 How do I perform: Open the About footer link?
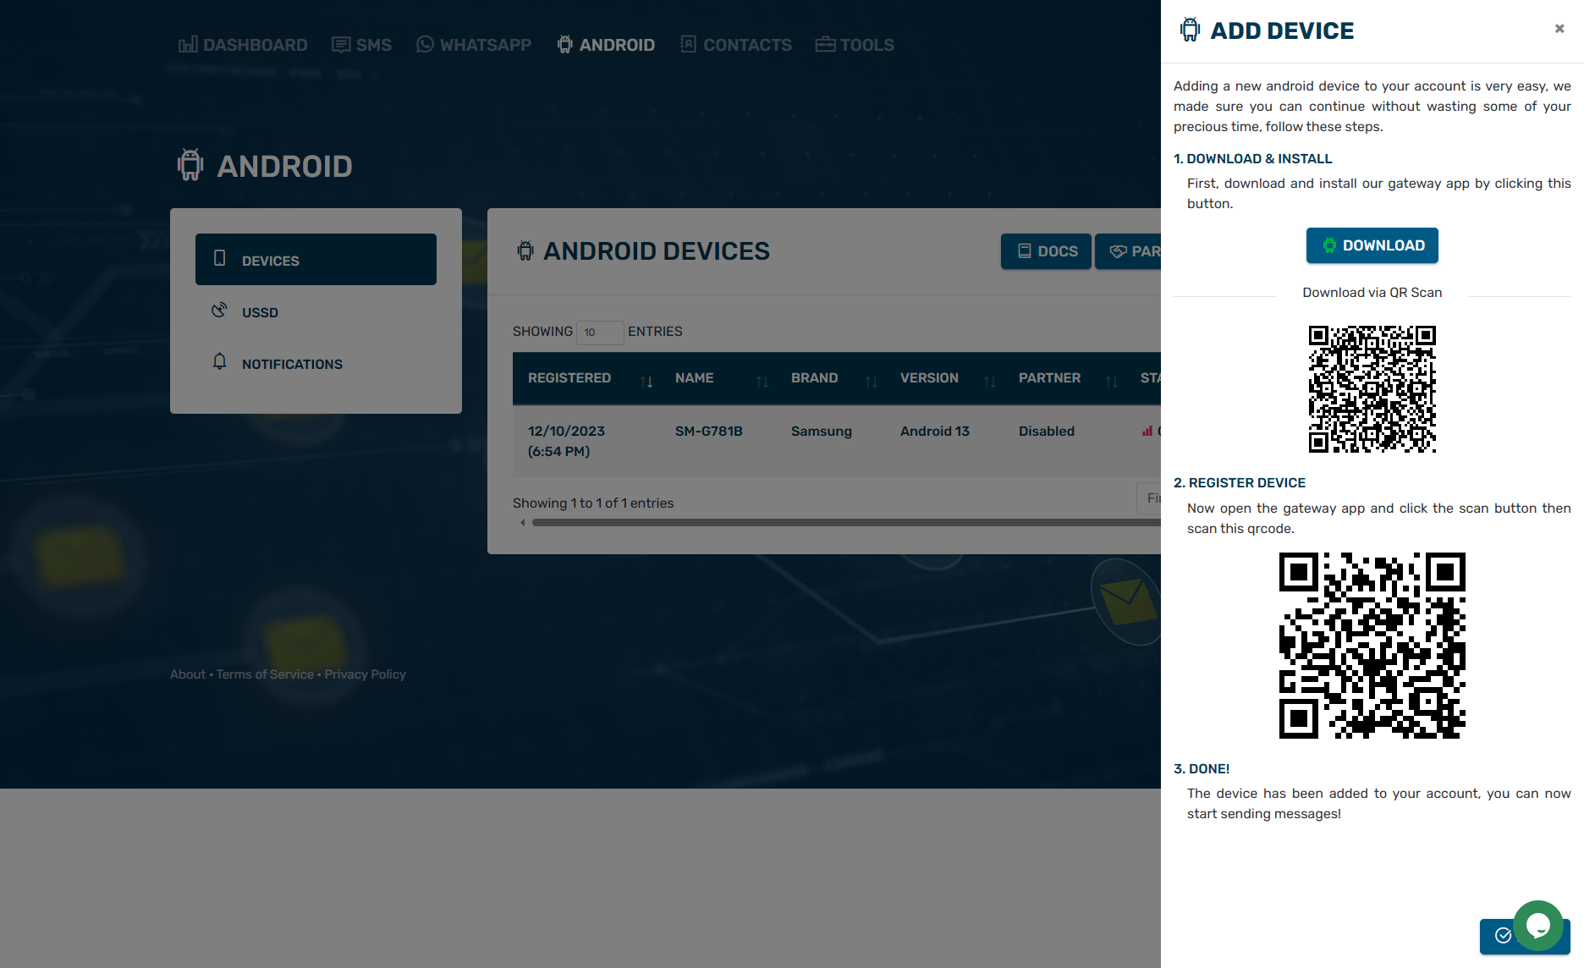point(187,674)
